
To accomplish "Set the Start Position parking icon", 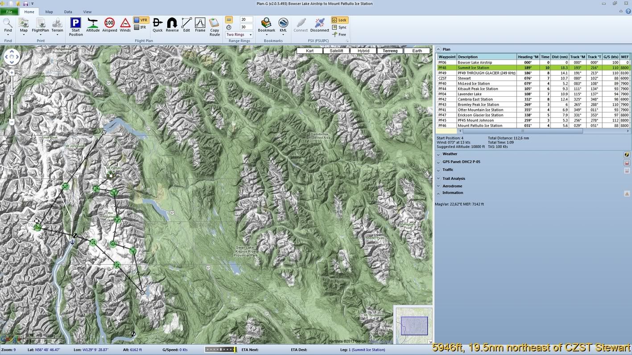I will click(76, 23).
